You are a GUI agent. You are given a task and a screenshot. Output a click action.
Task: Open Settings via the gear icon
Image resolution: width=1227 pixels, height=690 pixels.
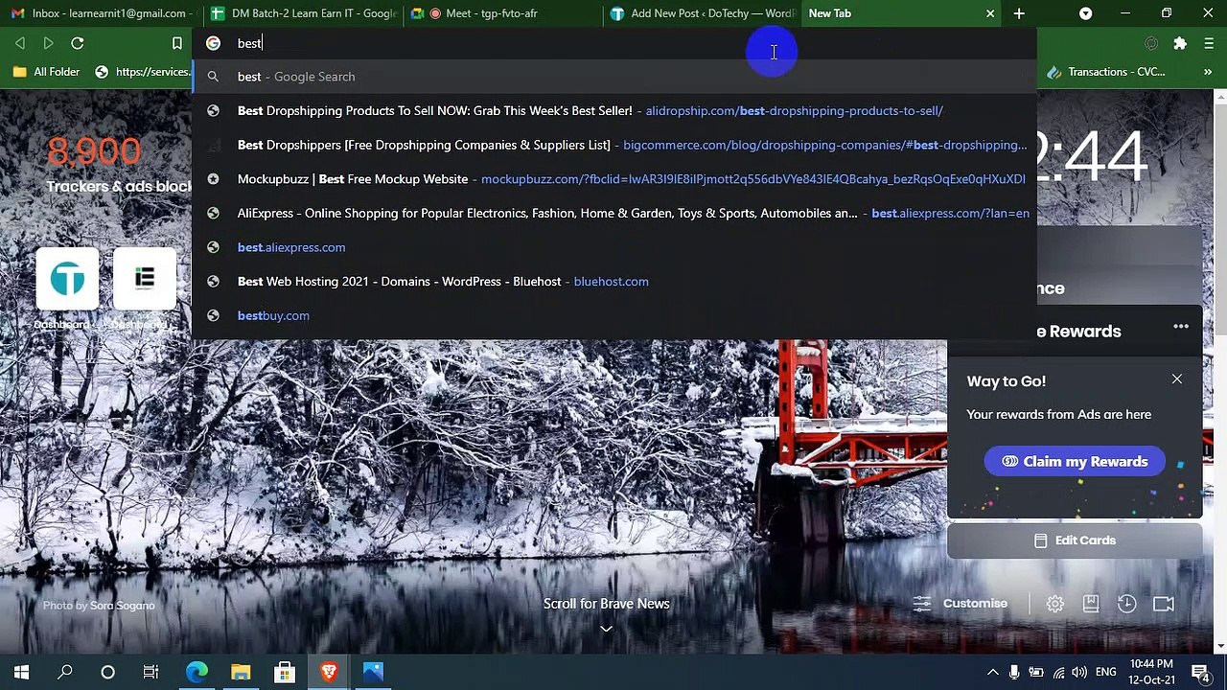[1054, 604]
